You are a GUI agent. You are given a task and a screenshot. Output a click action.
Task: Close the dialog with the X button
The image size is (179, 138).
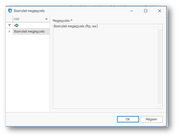pyautogui.click(x=159, y=11)
